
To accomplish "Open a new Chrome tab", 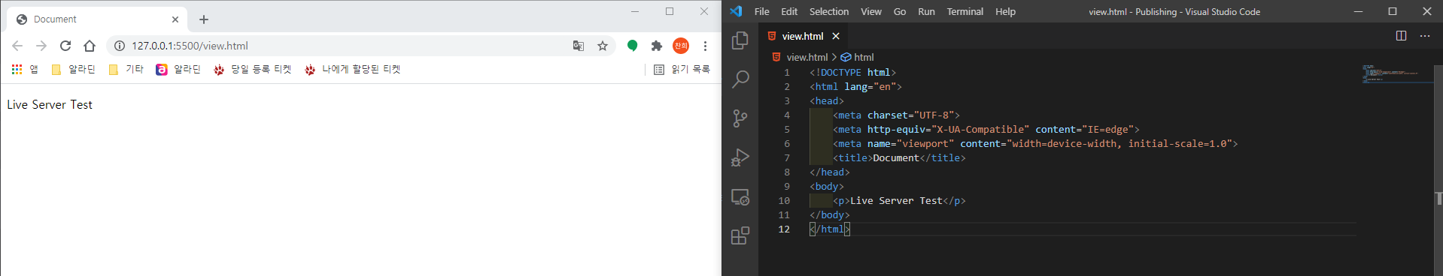I will click(x=204, y=19).
